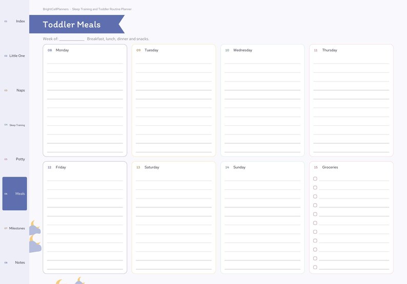This screenshot has width=407, height=284.
Task: Tick the first Groceries checkbox
Action: (x=315, y=179)
